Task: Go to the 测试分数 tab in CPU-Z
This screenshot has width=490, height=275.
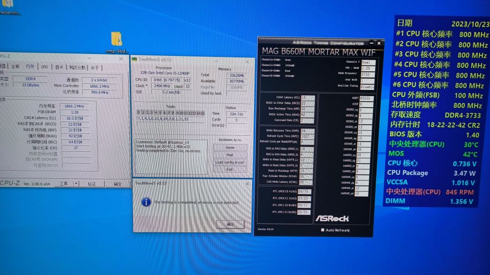Action: (x=77, y=67)
